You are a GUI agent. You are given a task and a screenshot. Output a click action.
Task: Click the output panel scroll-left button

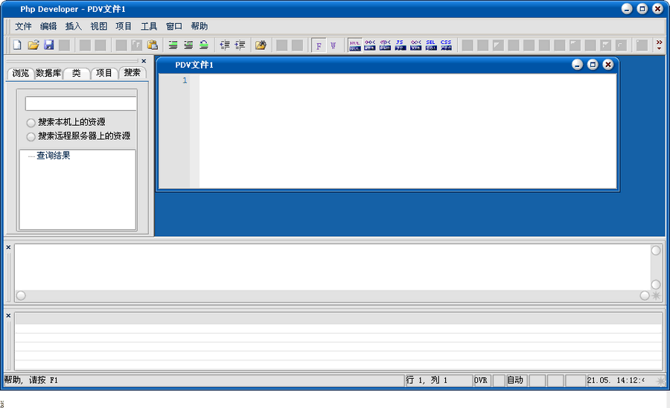click(x=21, y=296)
